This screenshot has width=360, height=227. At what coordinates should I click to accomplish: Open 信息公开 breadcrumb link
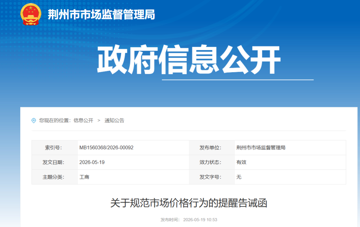83,120
